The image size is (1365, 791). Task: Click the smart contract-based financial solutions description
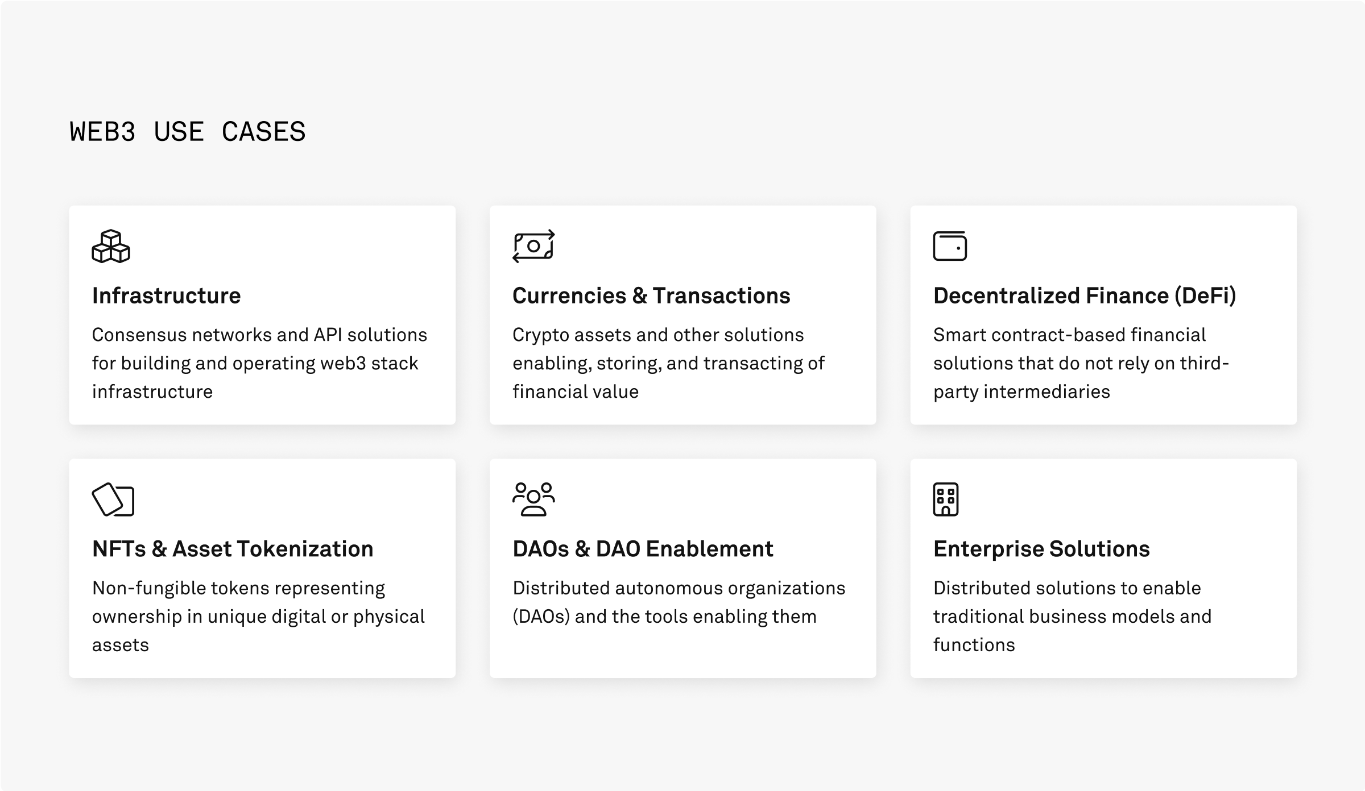[1081, 363]
